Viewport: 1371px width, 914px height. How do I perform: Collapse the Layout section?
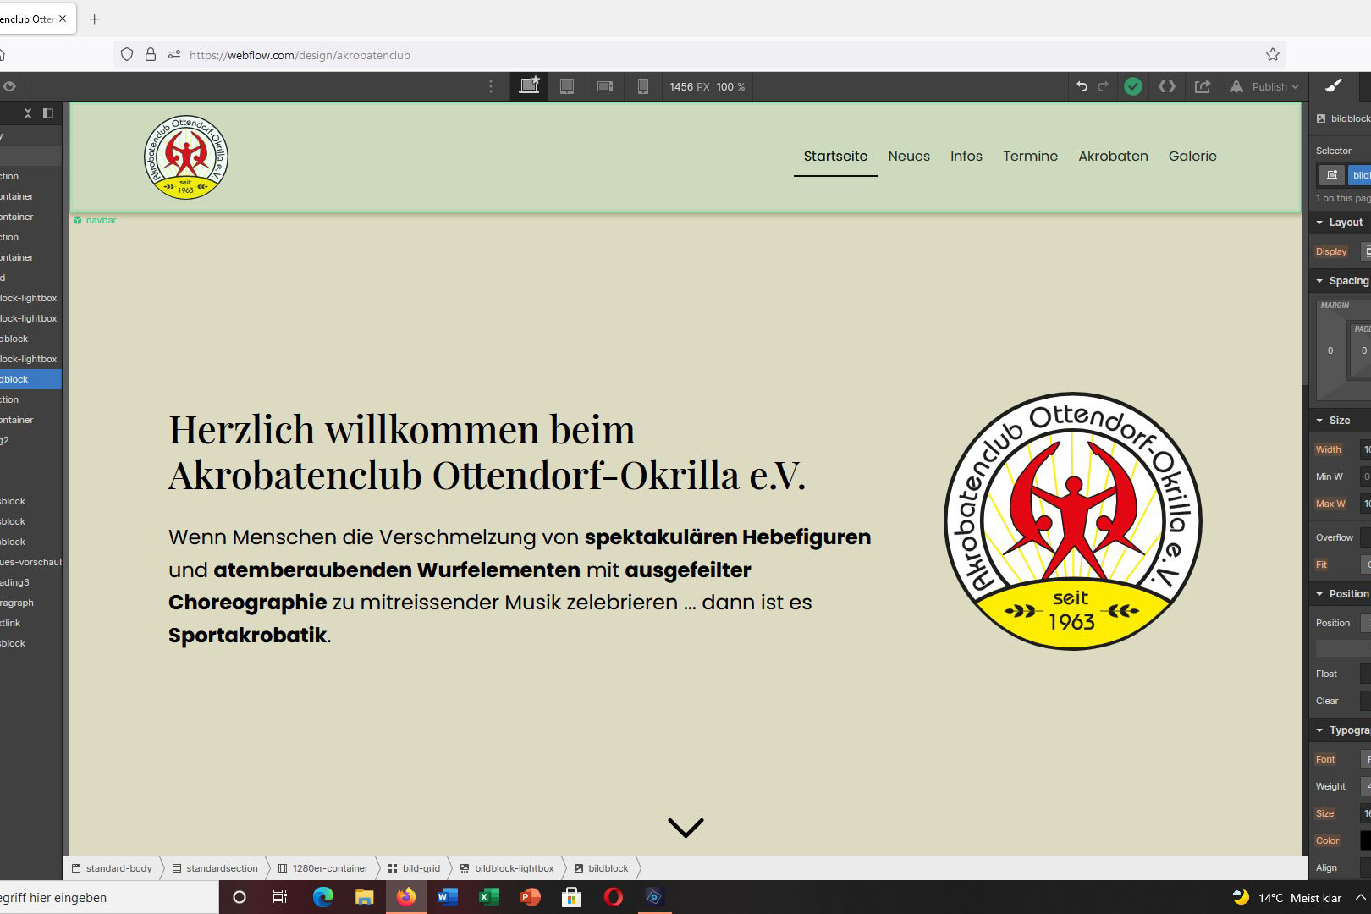pyautogui.click(x=1340, y=223)
